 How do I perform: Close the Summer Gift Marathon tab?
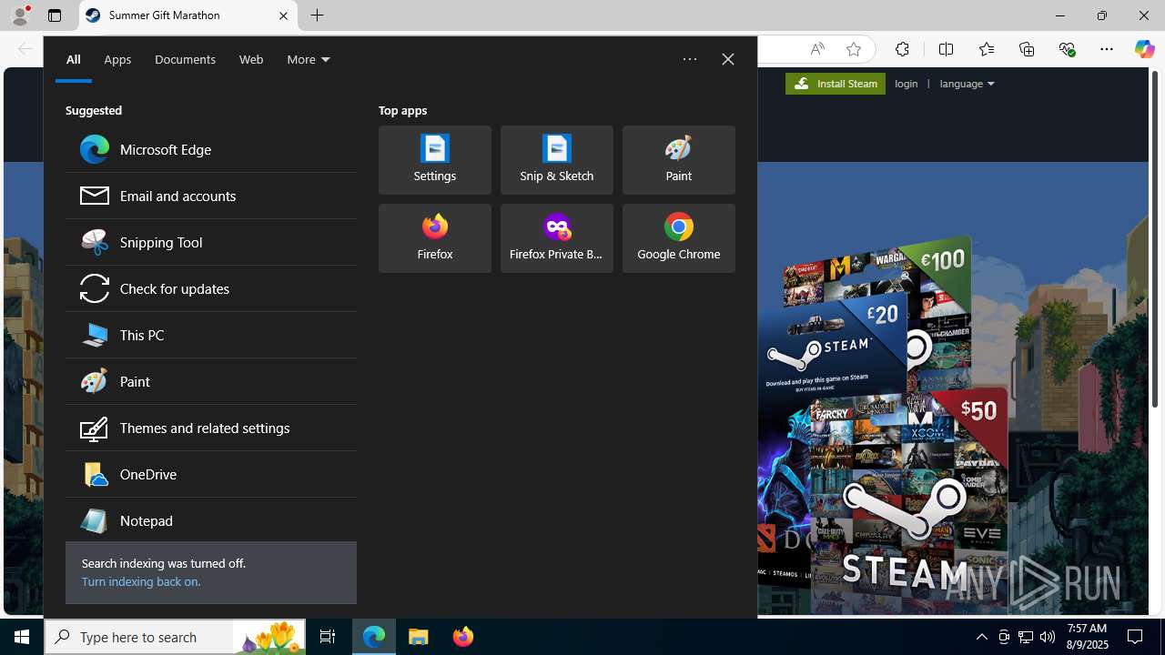[x=283, y=15]
